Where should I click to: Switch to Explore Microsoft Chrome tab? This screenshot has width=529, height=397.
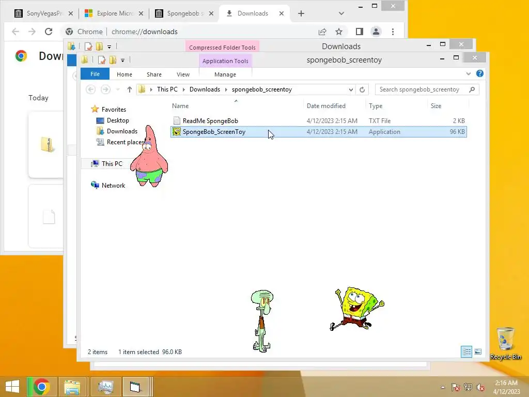click(114, 13)
